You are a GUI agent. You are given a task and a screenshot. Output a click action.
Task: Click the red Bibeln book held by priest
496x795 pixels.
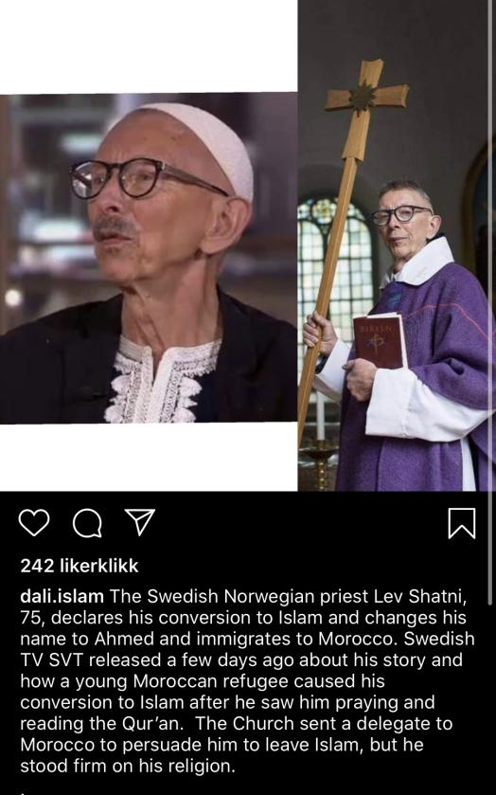click(380, 341)
